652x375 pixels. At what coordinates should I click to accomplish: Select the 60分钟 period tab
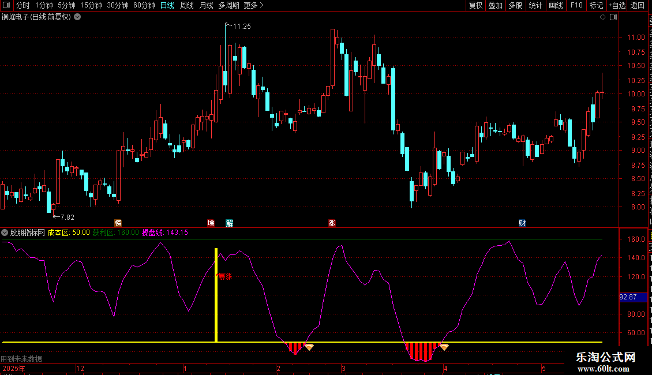pyautogui.click(x=144, y=5)
